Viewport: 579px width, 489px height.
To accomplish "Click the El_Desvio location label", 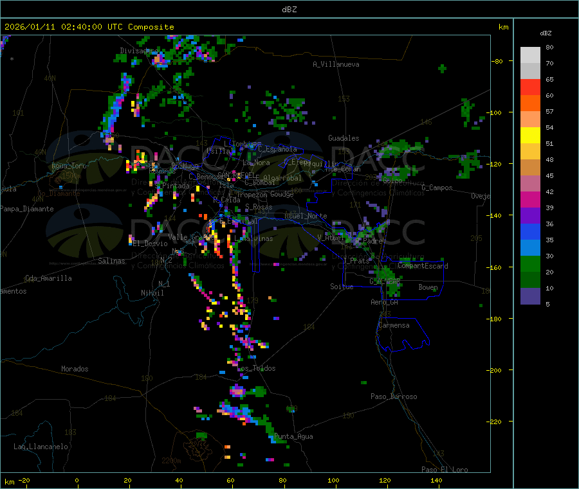I will pos(151,244).
